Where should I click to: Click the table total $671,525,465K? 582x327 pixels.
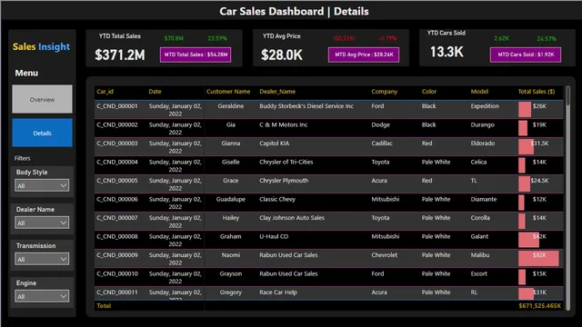[x=539, y=306]
